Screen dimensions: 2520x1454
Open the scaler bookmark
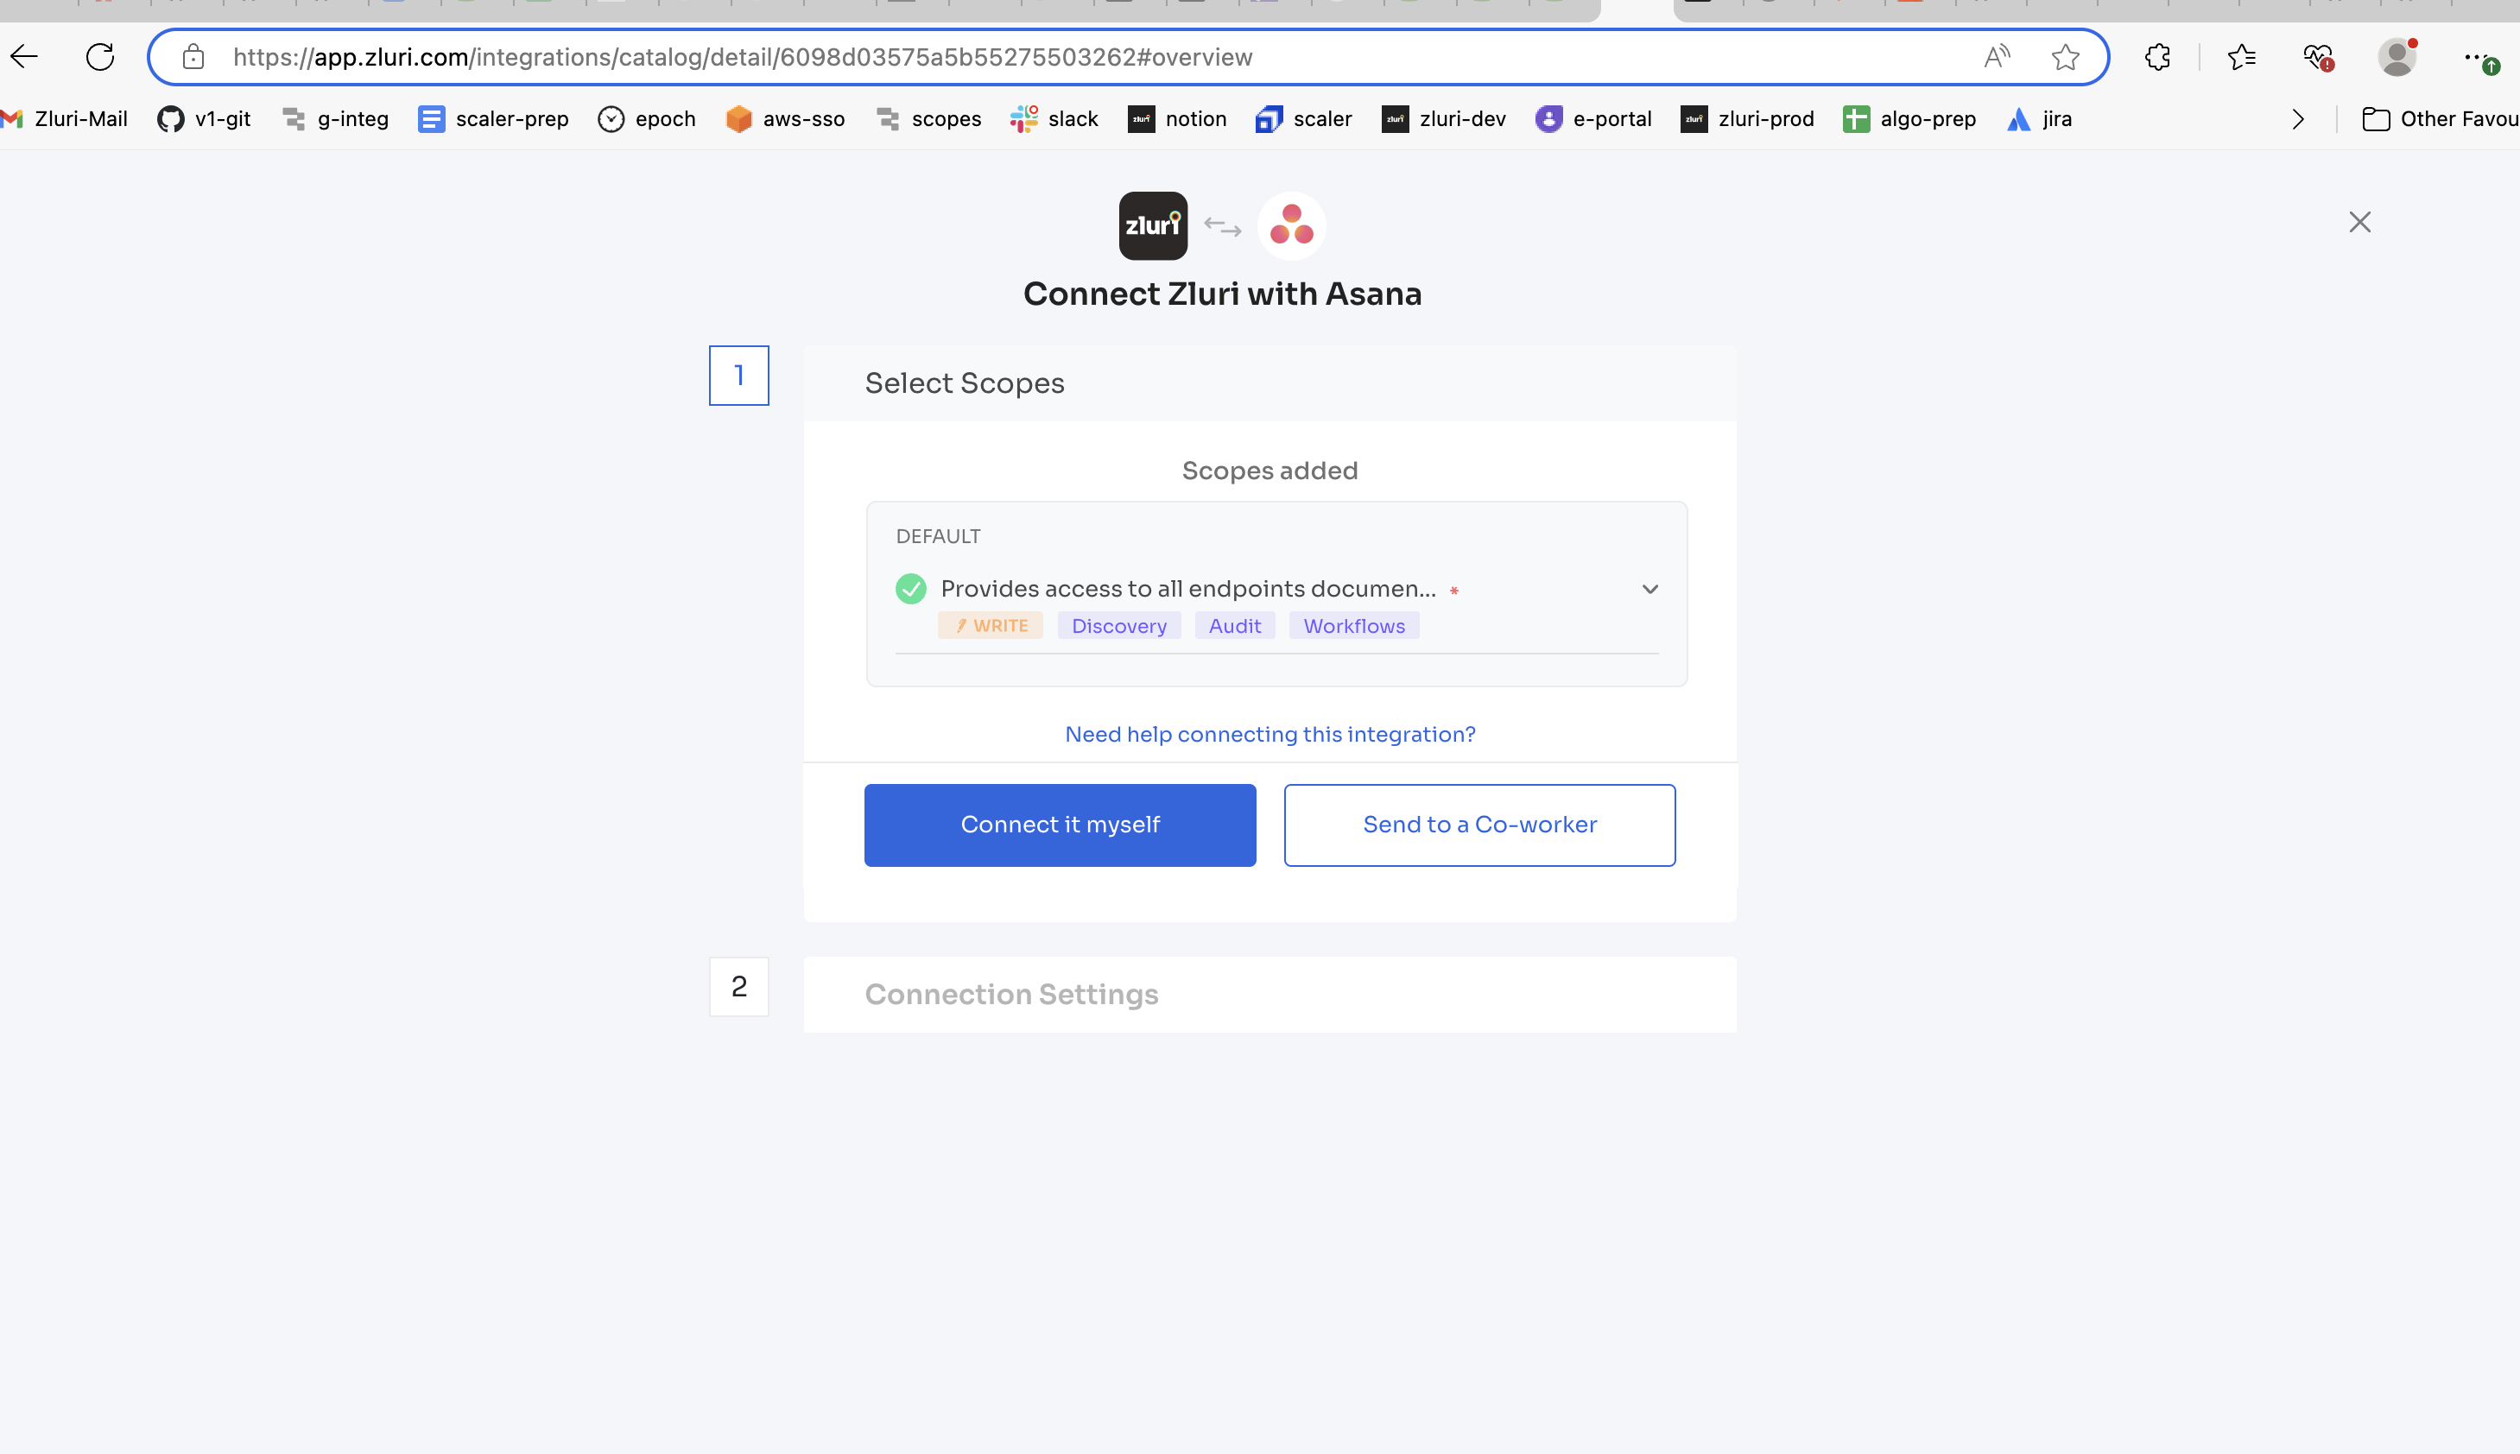coord(1303,119)
